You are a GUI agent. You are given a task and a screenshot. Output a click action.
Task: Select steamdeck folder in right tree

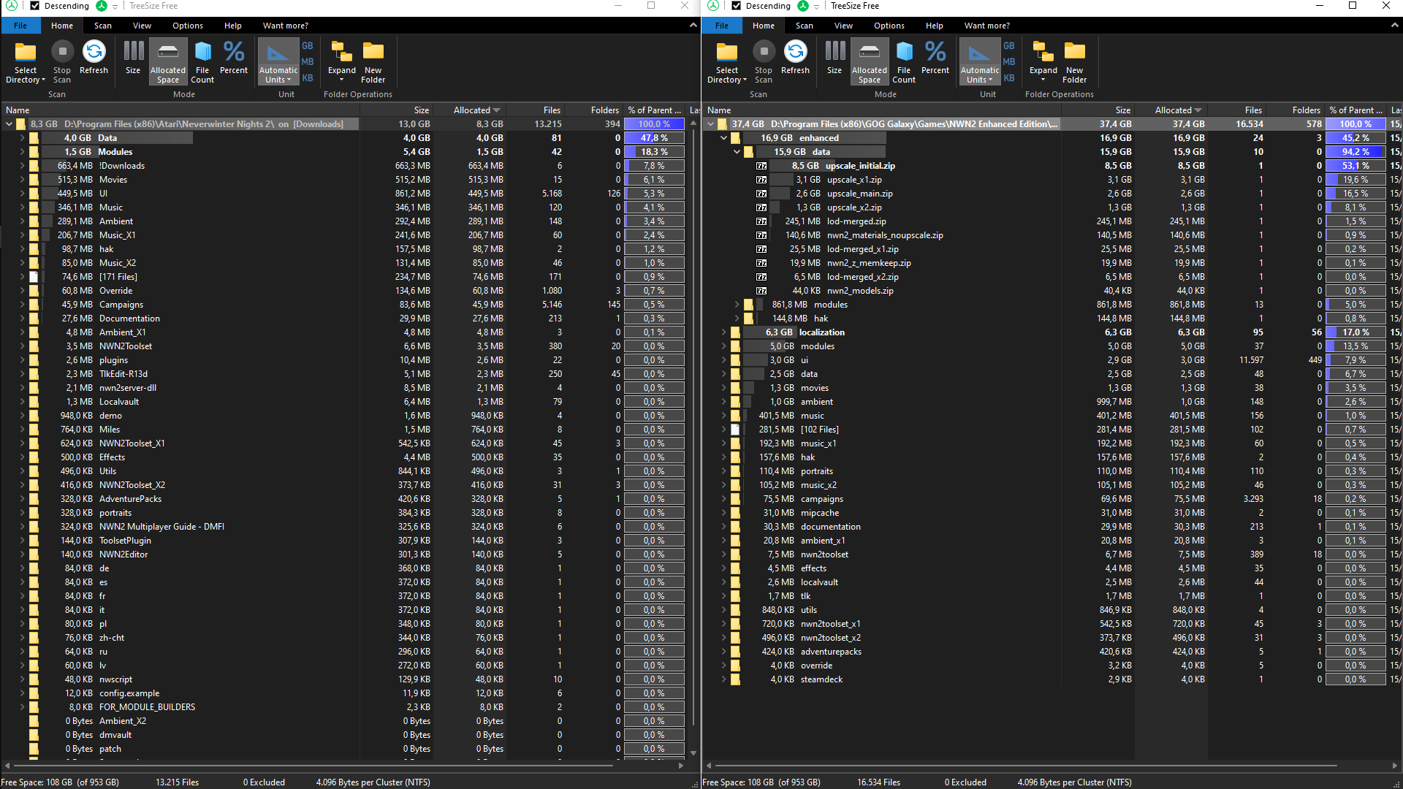[821, 679]
